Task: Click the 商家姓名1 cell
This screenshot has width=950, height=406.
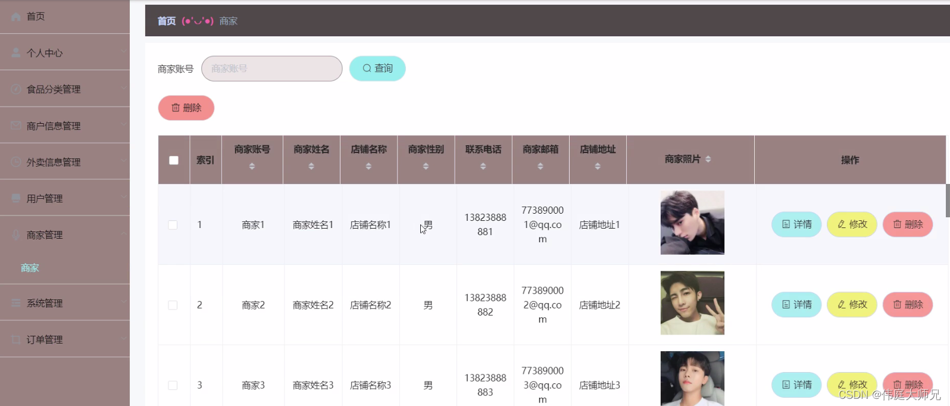Action: click(x=313, y=225)
